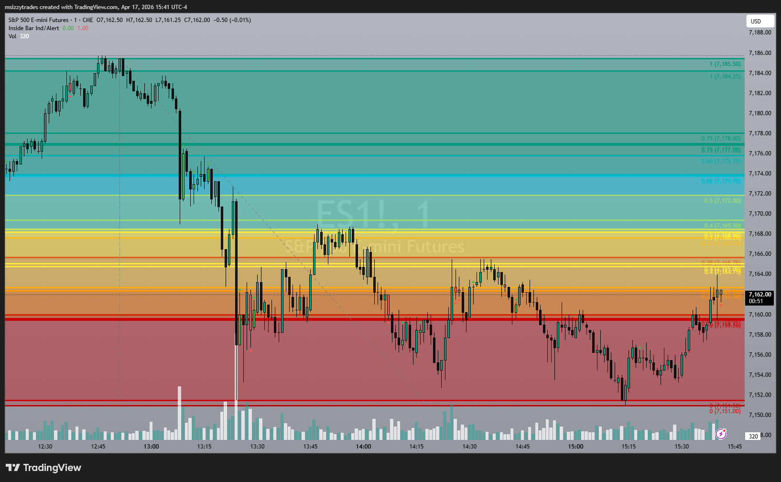Click the high value H7,162.50 in legend
The width and height of the screenshot is (781, 482).
[x=139, y=20]
